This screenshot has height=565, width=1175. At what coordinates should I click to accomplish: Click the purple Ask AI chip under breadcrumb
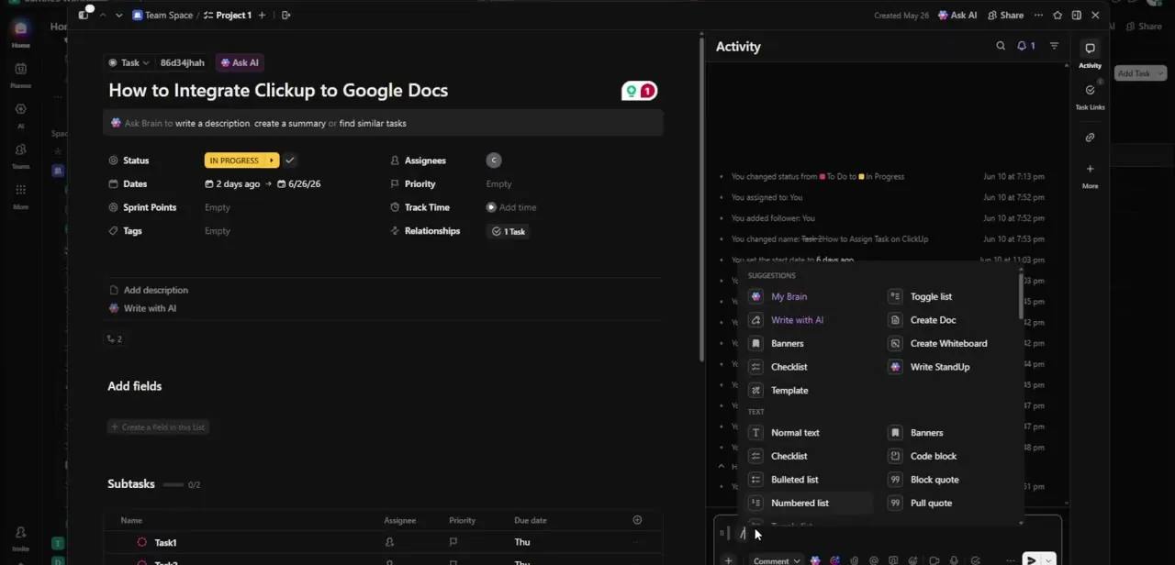coord(239,62)
